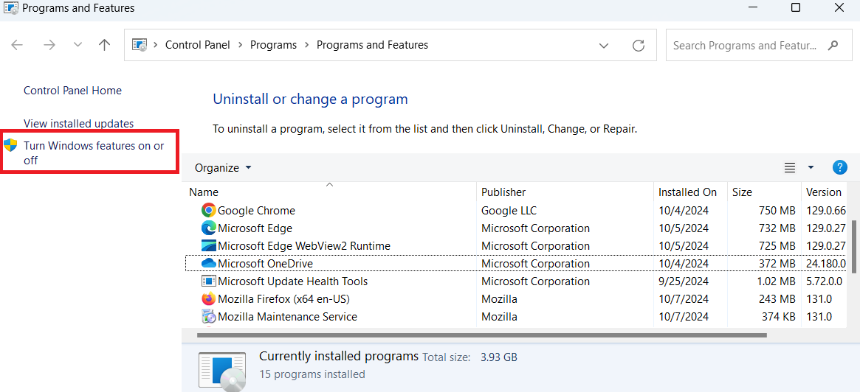Image resolution: width=860 pixels, height=392 pixels.
Task: Click the shield icon beside Turn Windows features
Action: coord(10,146)
